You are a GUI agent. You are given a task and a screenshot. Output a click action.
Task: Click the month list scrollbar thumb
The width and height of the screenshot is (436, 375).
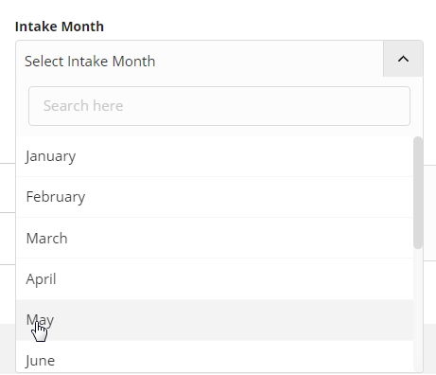pyautogui.click(x=418, y=193)
